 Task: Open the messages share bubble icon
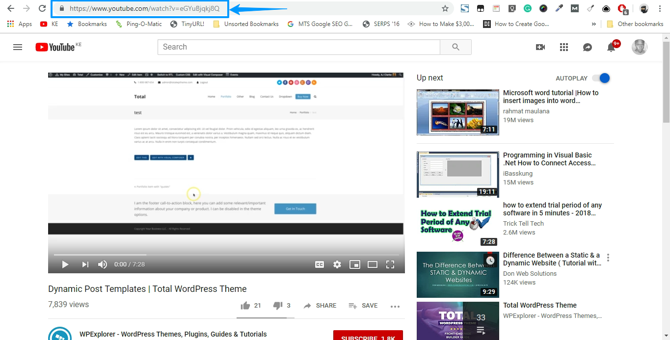pos(588,47)
